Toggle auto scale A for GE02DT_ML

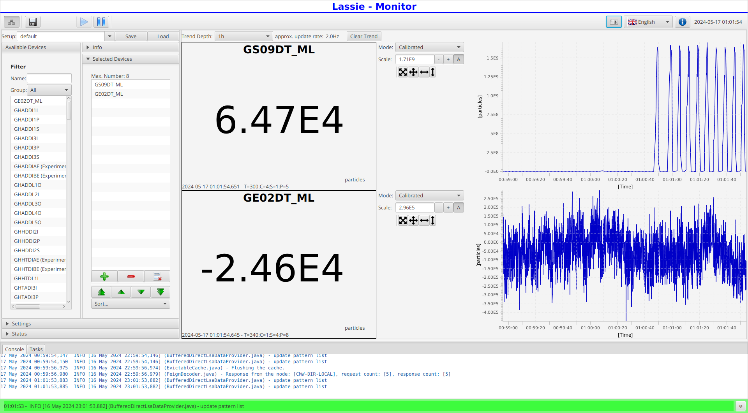tap(459, 207)
